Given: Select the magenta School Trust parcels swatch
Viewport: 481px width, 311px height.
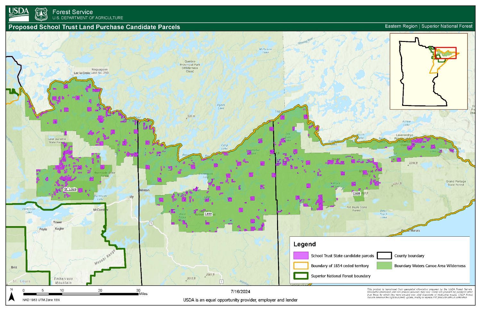Looking at the screenshot, I should 301,256.
